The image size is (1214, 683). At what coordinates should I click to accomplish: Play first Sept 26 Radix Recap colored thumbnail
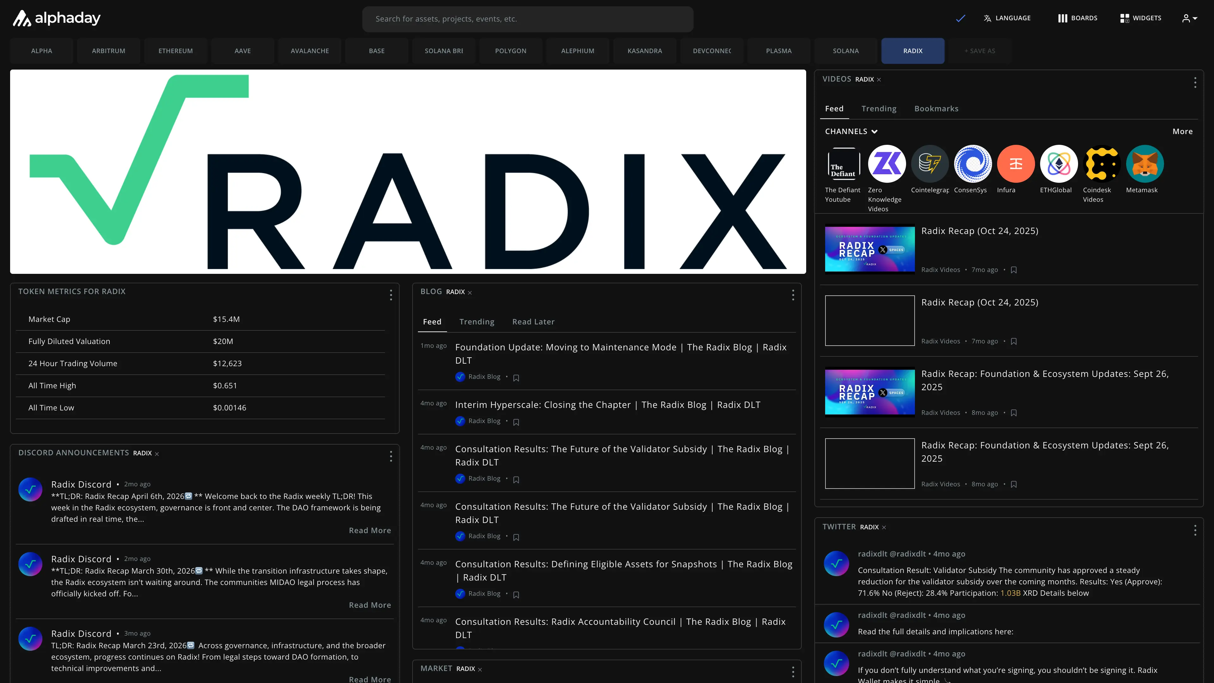[x=869, y=392]
